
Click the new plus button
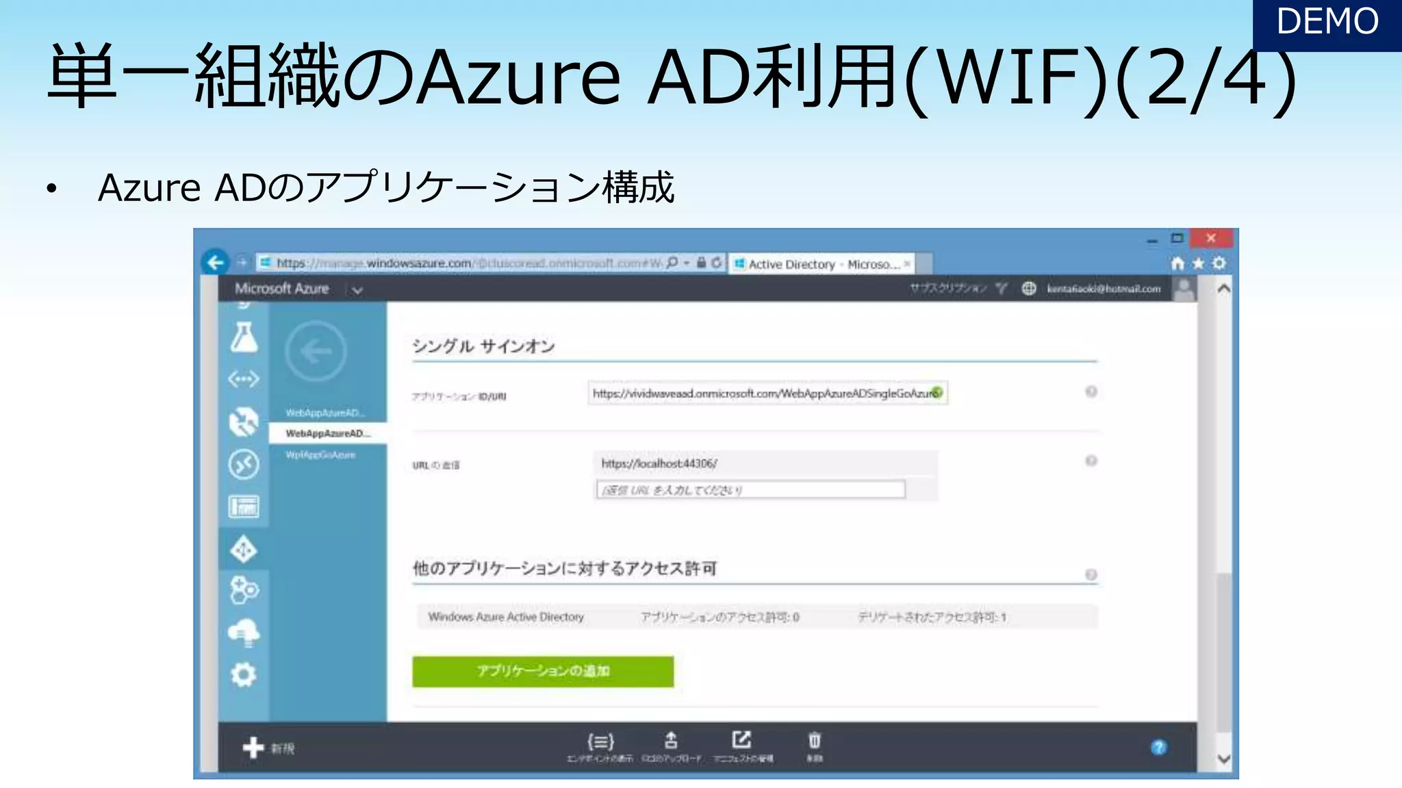coord(253,748)
